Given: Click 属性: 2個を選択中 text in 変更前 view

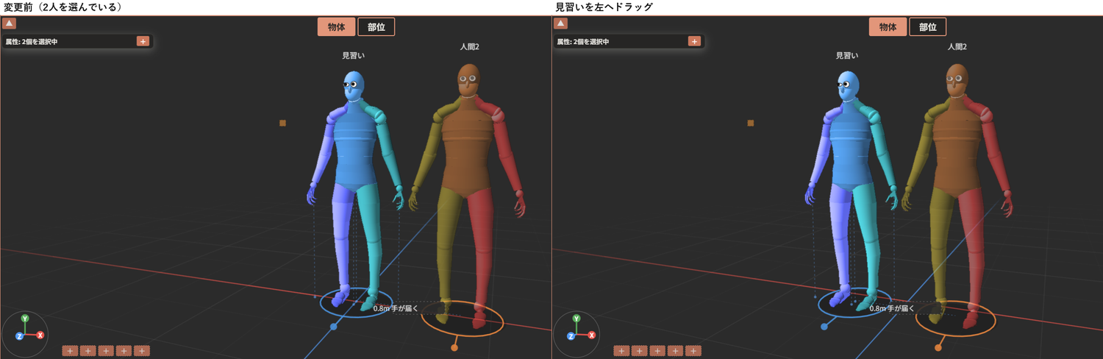Looking at the screenshot, I should coord(31,42).
